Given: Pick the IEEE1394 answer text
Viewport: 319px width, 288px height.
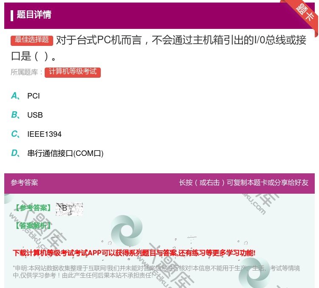Looking at the screenshot, I should [x=44, y=134].
